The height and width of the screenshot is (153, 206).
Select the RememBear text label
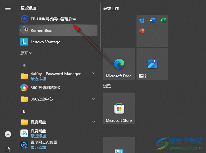click(x=42, y=31)
